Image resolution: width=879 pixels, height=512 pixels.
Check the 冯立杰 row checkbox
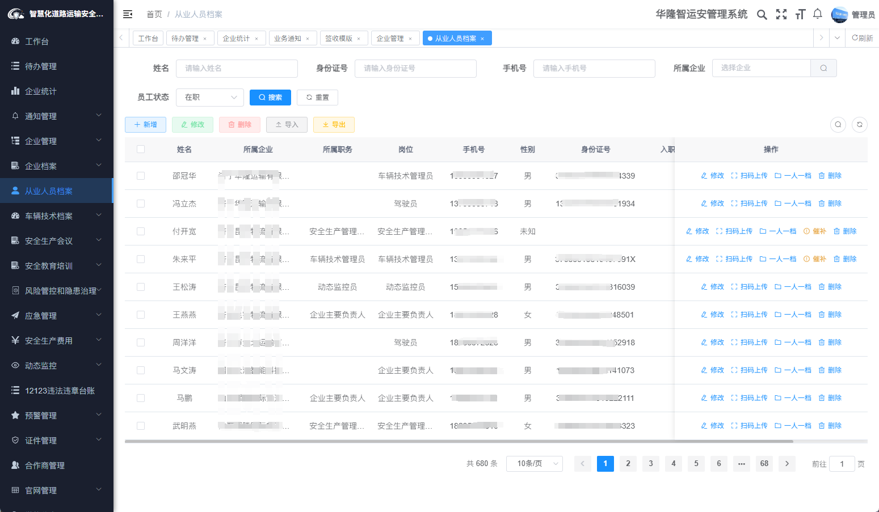click(x=141, y=204)
